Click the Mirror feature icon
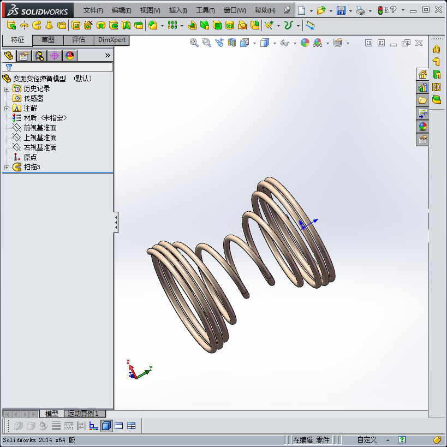The height and width of the screenshot is (447, 447). point(255,25)
